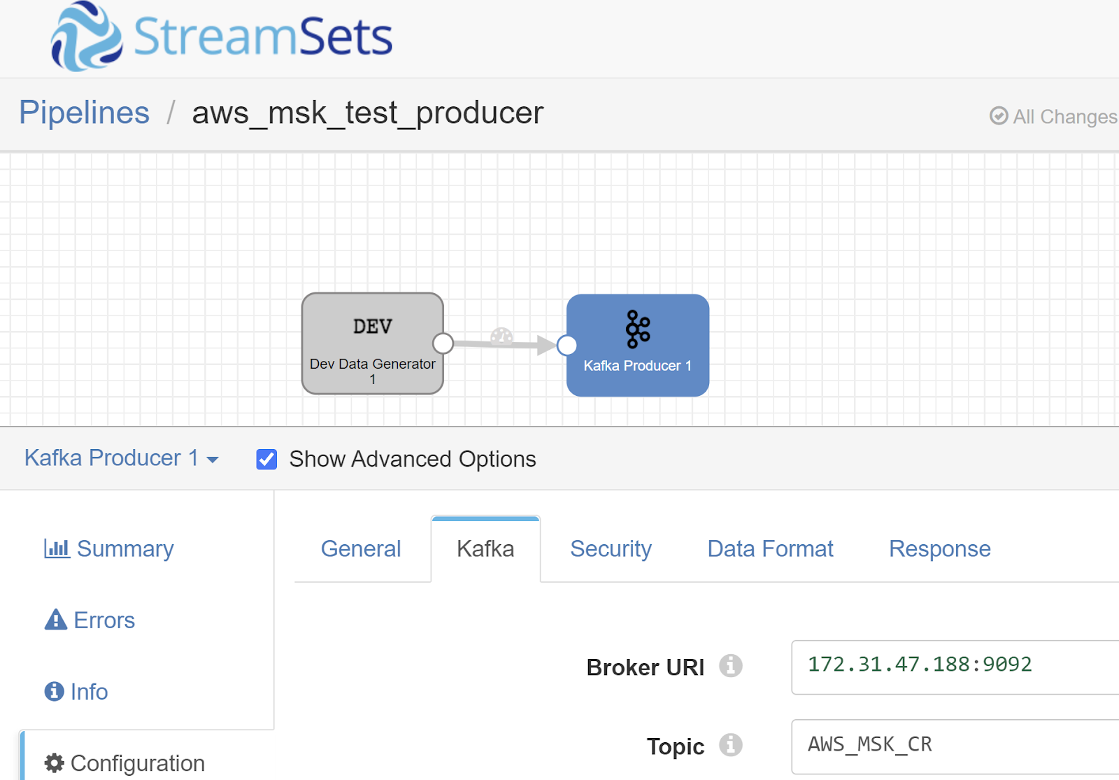Click the Broker URI info tooltip icon
Viewport: 1119px width, 780px height.
point(732,666)
